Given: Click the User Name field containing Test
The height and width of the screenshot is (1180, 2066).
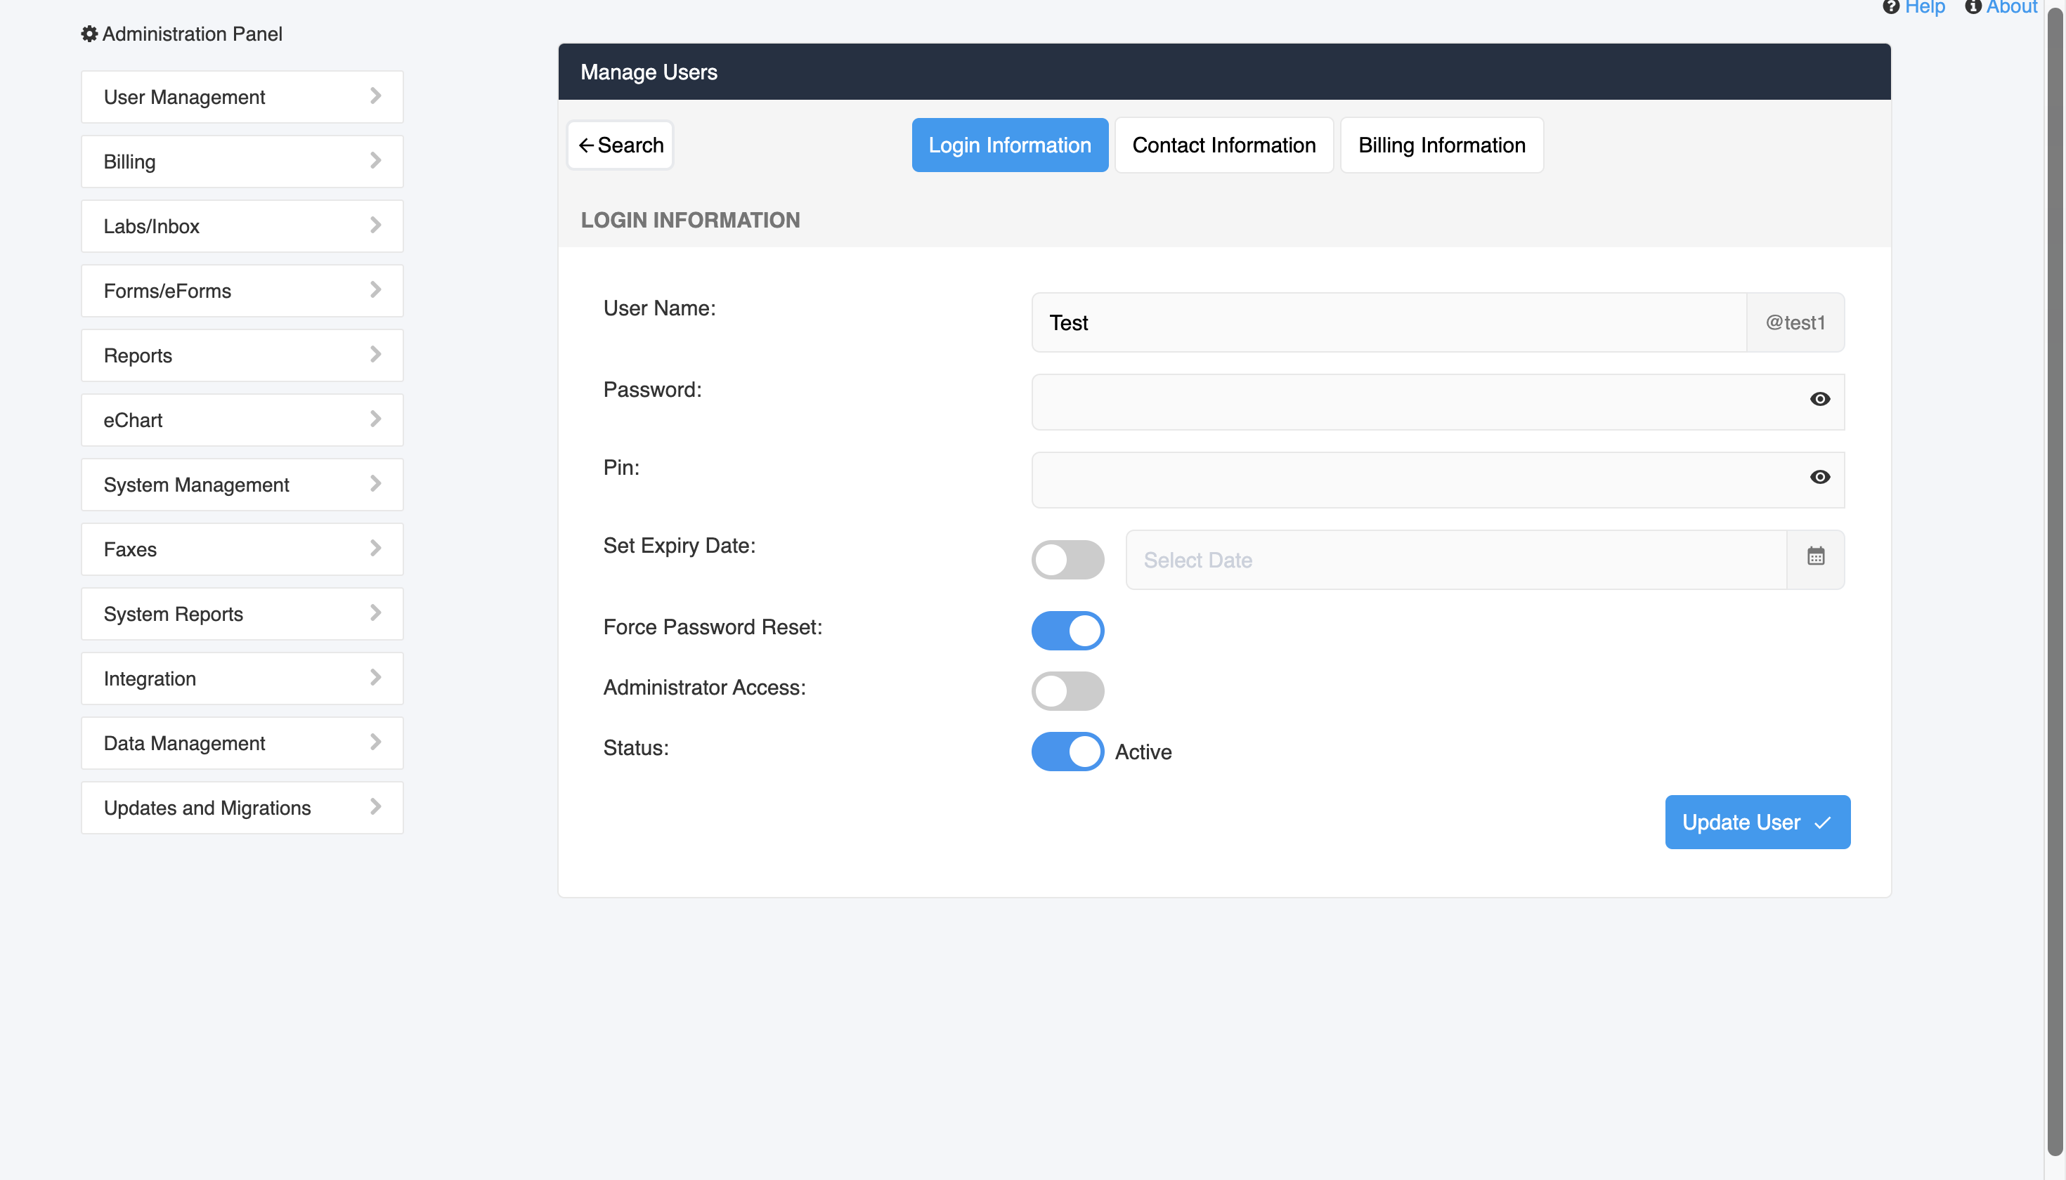Looking at the screenshot, I should click(x=1389, y=322).
